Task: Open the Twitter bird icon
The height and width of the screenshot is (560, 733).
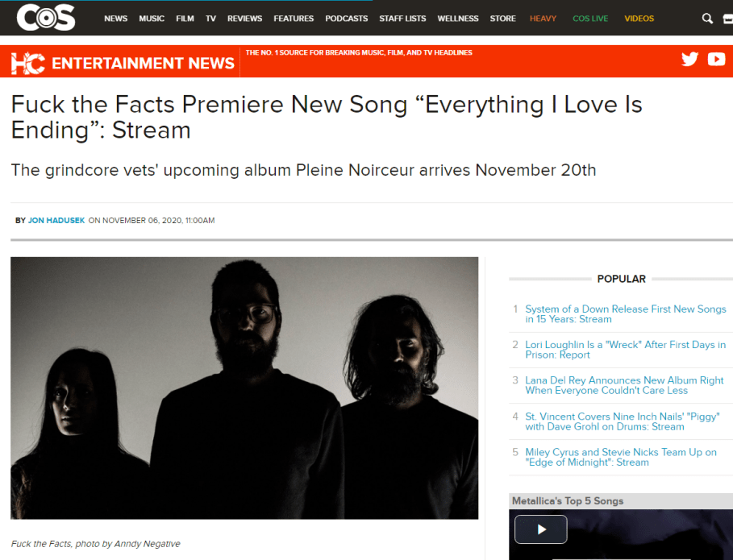Action: point(689,60)
